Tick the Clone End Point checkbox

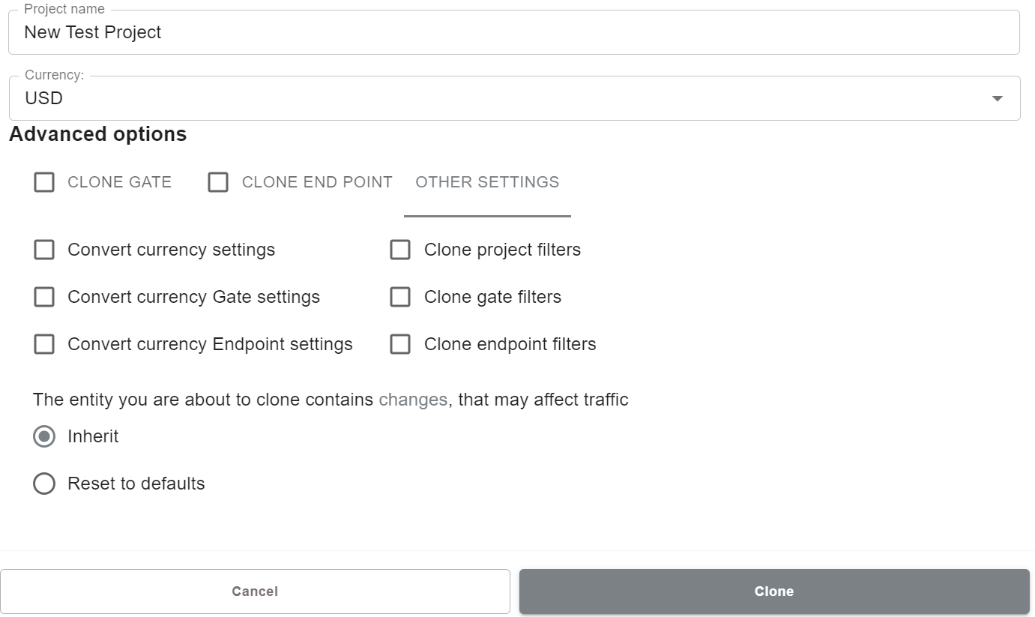click(218, 182)
